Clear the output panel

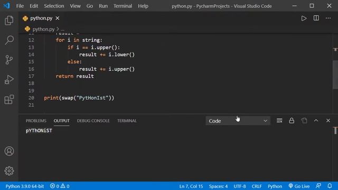(279, 120)
